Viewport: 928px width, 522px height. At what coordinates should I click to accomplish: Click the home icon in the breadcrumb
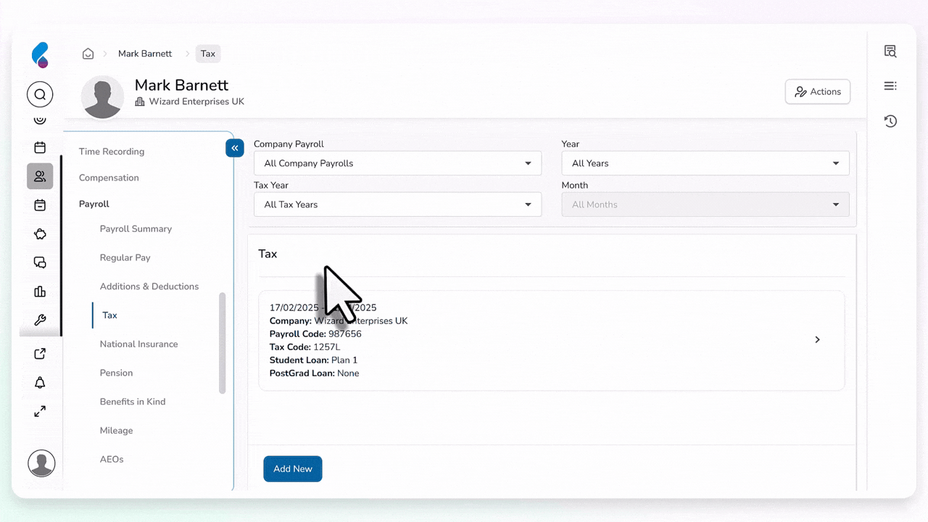coord(88,54)
